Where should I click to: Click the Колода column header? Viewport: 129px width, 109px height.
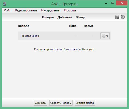coord(24,26)
